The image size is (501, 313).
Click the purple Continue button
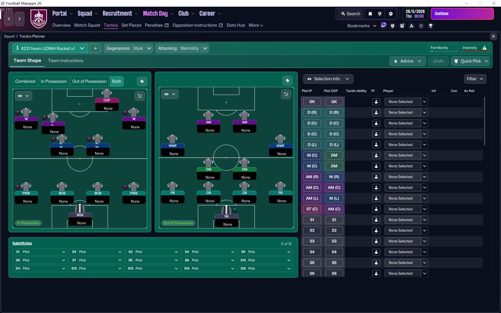462,14
